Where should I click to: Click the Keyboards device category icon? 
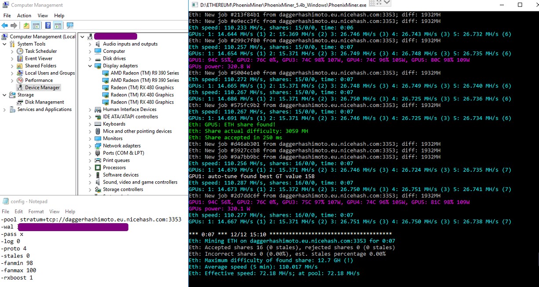point(98,124)
